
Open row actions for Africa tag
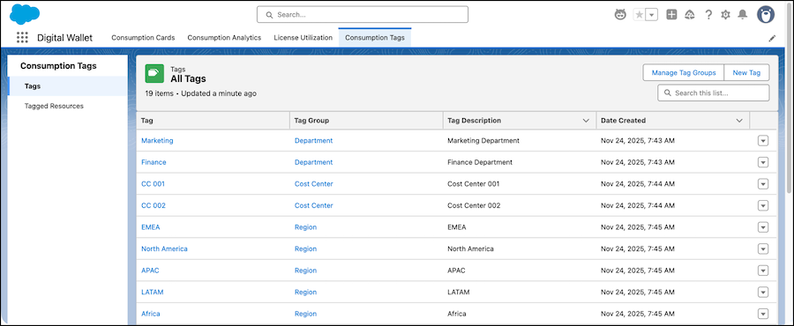click(763, 314)
